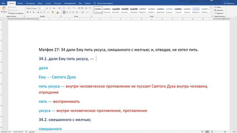Align text left
The width and height of the screenshot is (237, 133).
(64, 12)
